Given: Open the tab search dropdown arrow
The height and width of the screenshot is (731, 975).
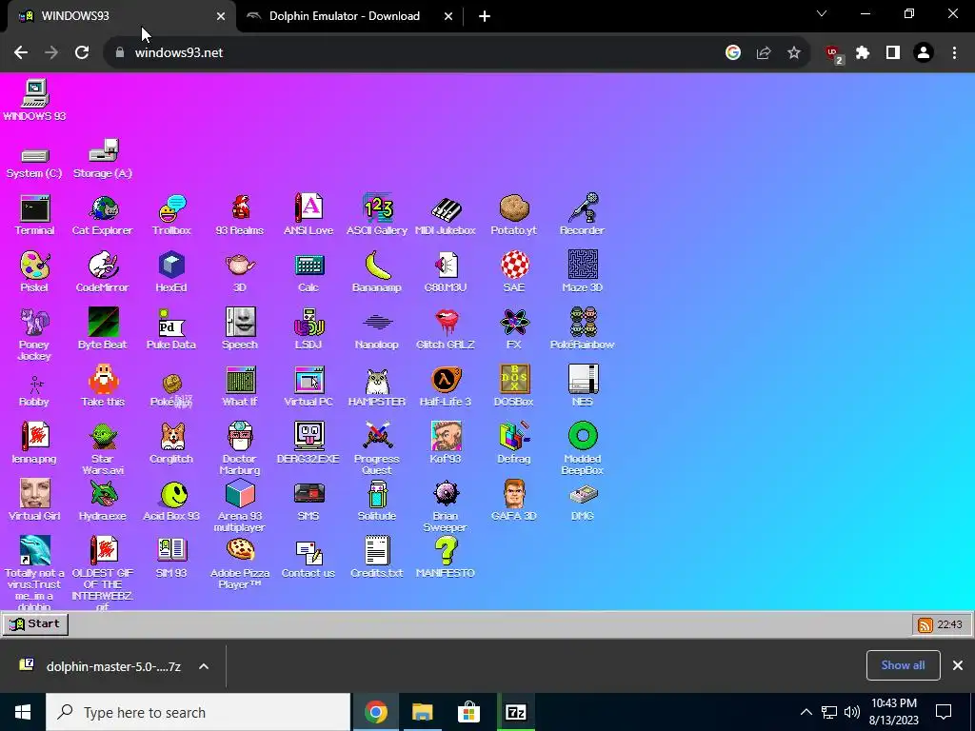Looking at the screenshot, I should pos(822,13).
